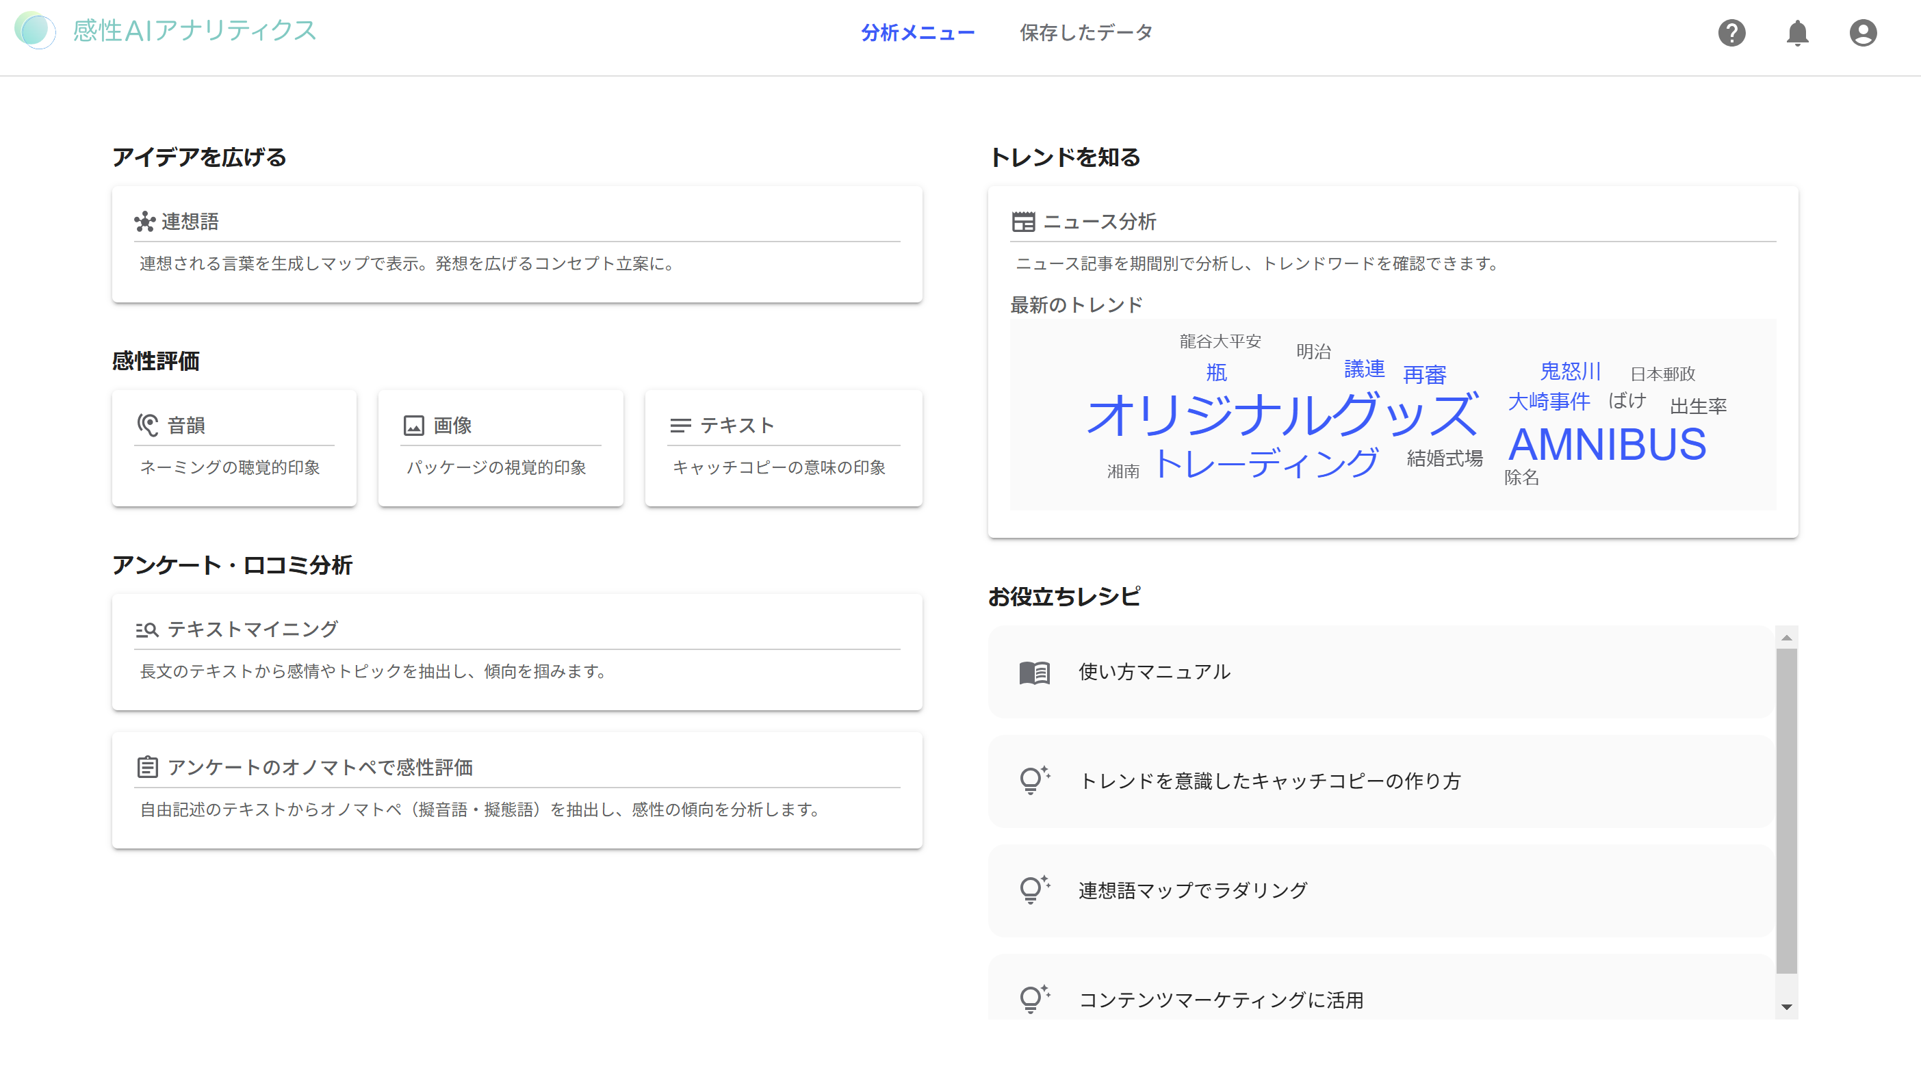
Task: Click trend word 日本郵政
Action: click(x=1662, y=374)
